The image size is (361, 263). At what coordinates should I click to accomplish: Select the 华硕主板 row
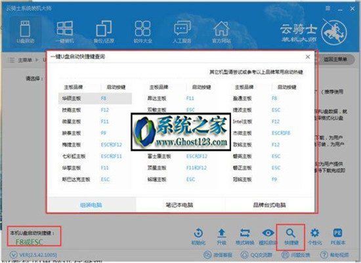(x=95, y=98)
